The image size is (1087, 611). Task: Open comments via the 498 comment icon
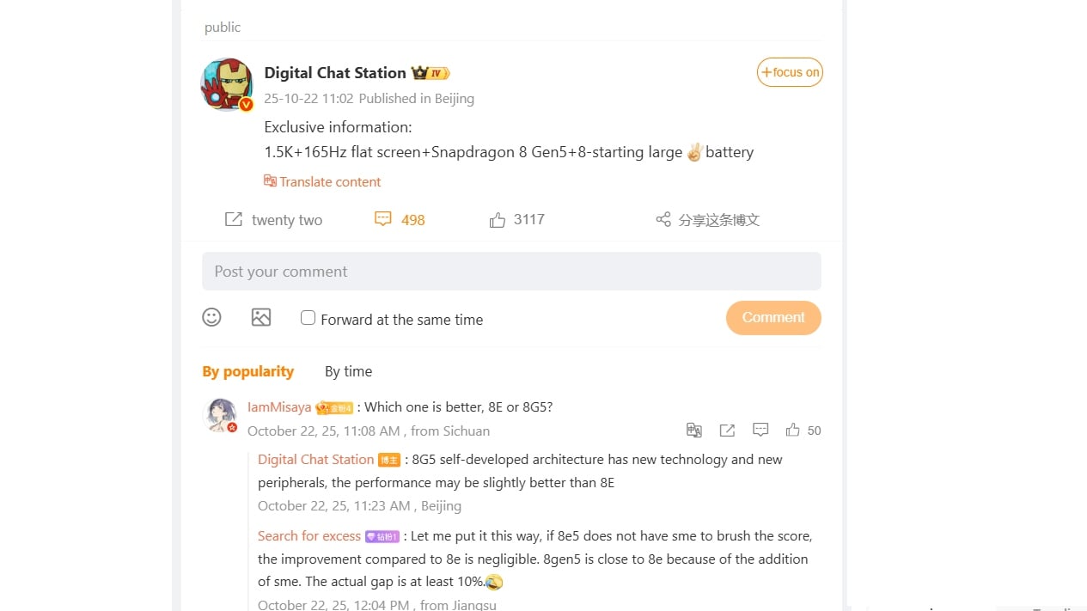[x=383, y=219]
